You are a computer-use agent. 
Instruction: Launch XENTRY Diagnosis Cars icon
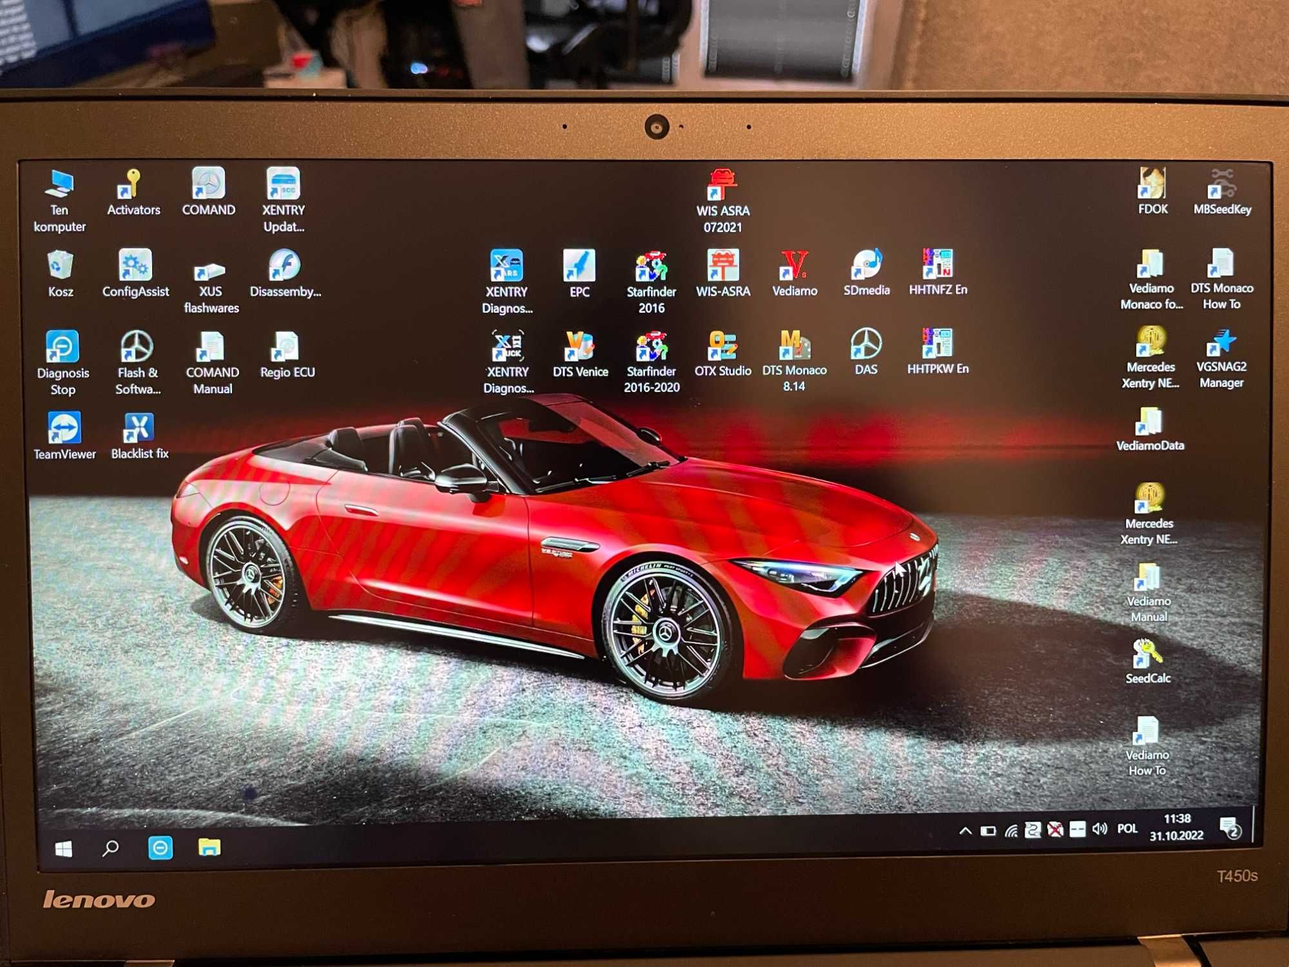[507, 282]
